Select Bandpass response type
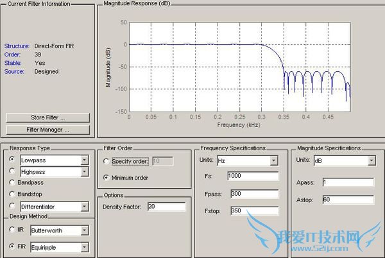The width and height of the screenshot is (385, 258). (x=12, y=183)
